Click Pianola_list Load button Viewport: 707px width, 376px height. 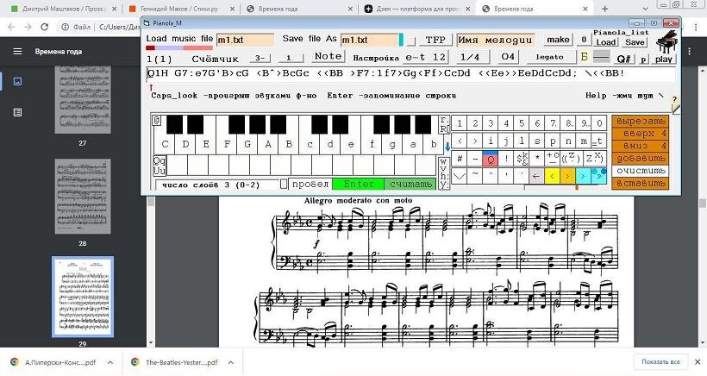click(605, 42)
